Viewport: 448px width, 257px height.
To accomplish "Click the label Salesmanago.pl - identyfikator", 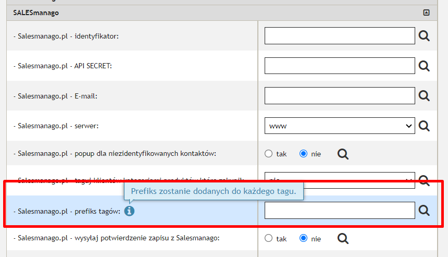I will click(x=66, y=36).
